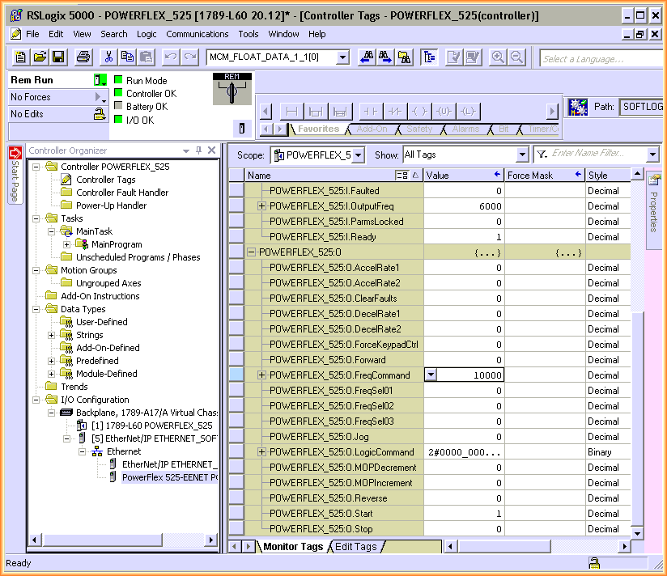Open the Show All Tags dropdown
Viewport: 667px width, 576px height.
click(x=522, y=155)
